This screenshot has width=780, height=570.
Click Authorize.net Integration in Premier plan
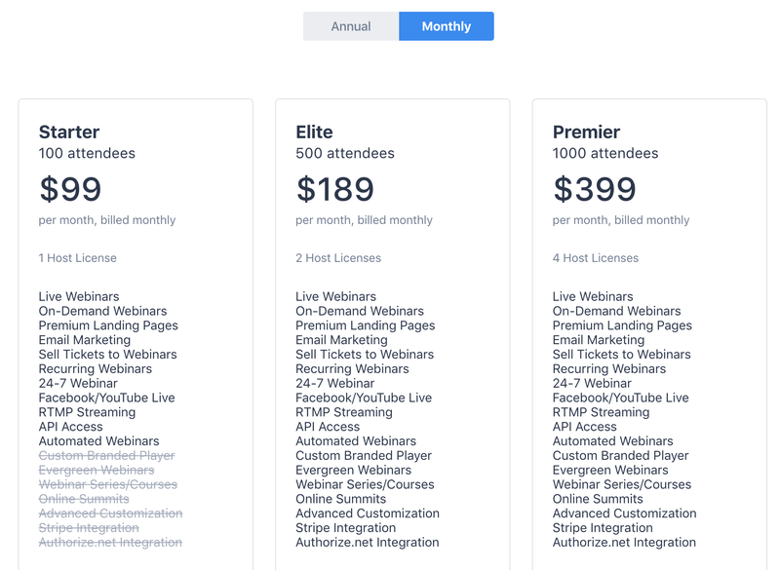(x=624, y=542)
